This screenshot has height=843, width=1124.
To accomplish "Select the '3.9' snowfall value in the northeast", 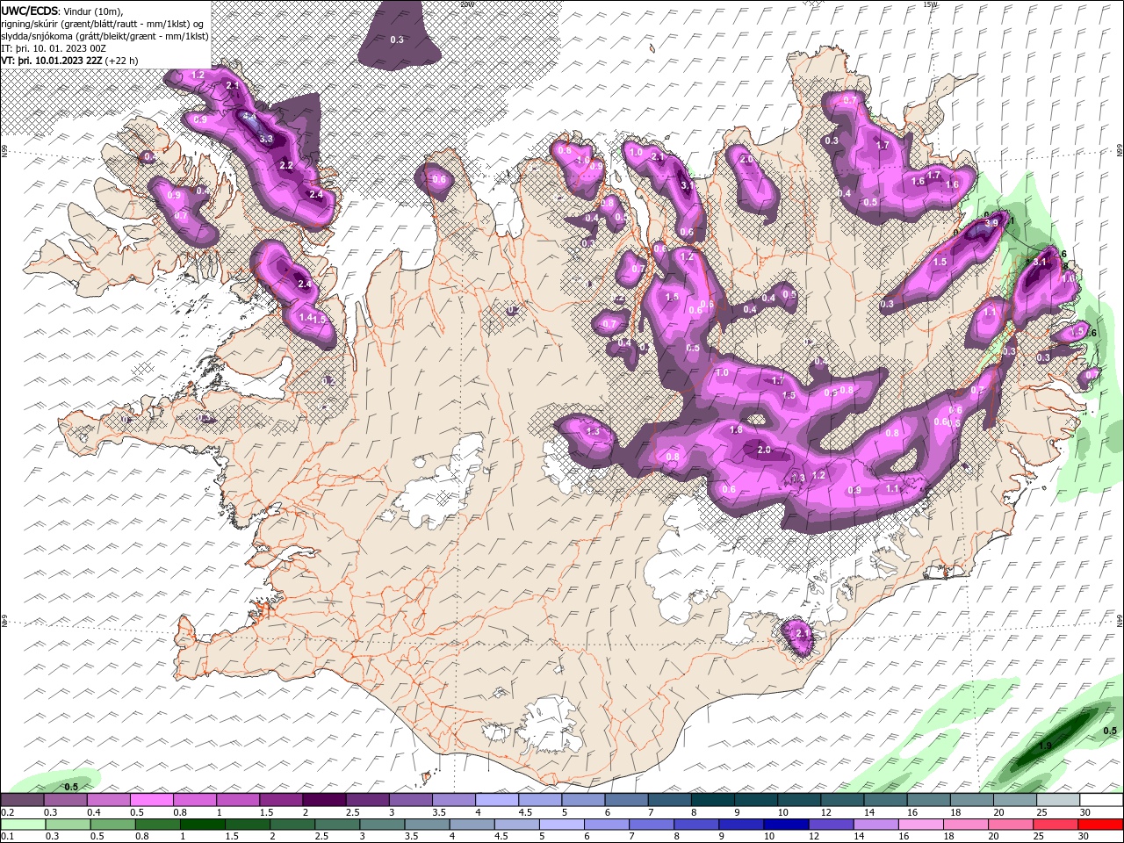I will 991,224.
